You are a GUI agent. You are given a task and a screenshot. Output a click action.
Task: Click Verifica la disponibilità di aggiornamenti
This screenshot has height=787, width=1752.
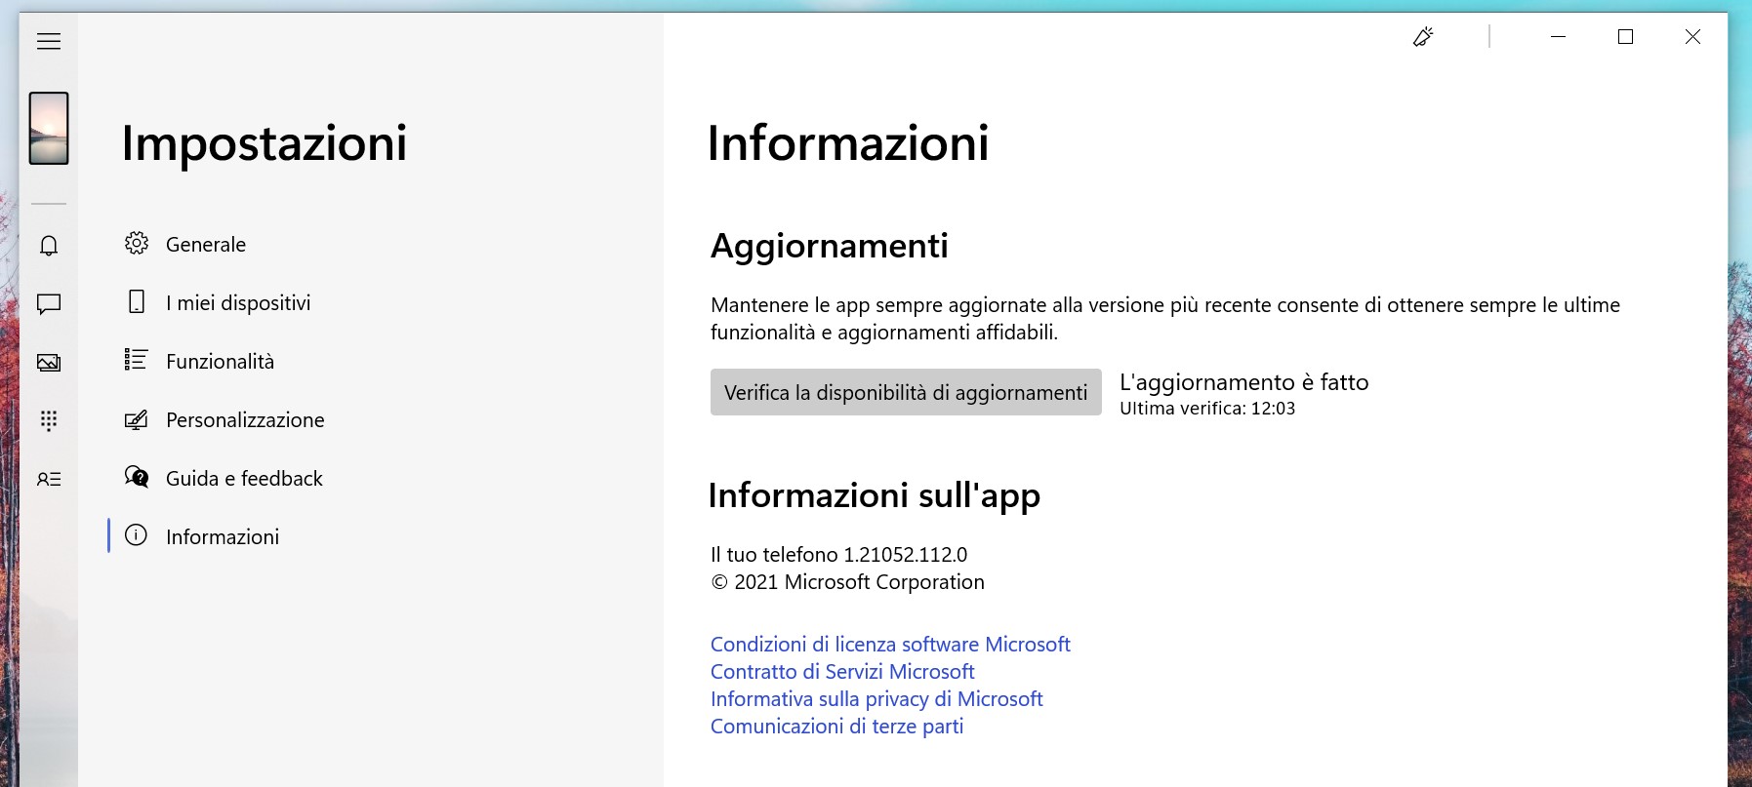[906, 392]
